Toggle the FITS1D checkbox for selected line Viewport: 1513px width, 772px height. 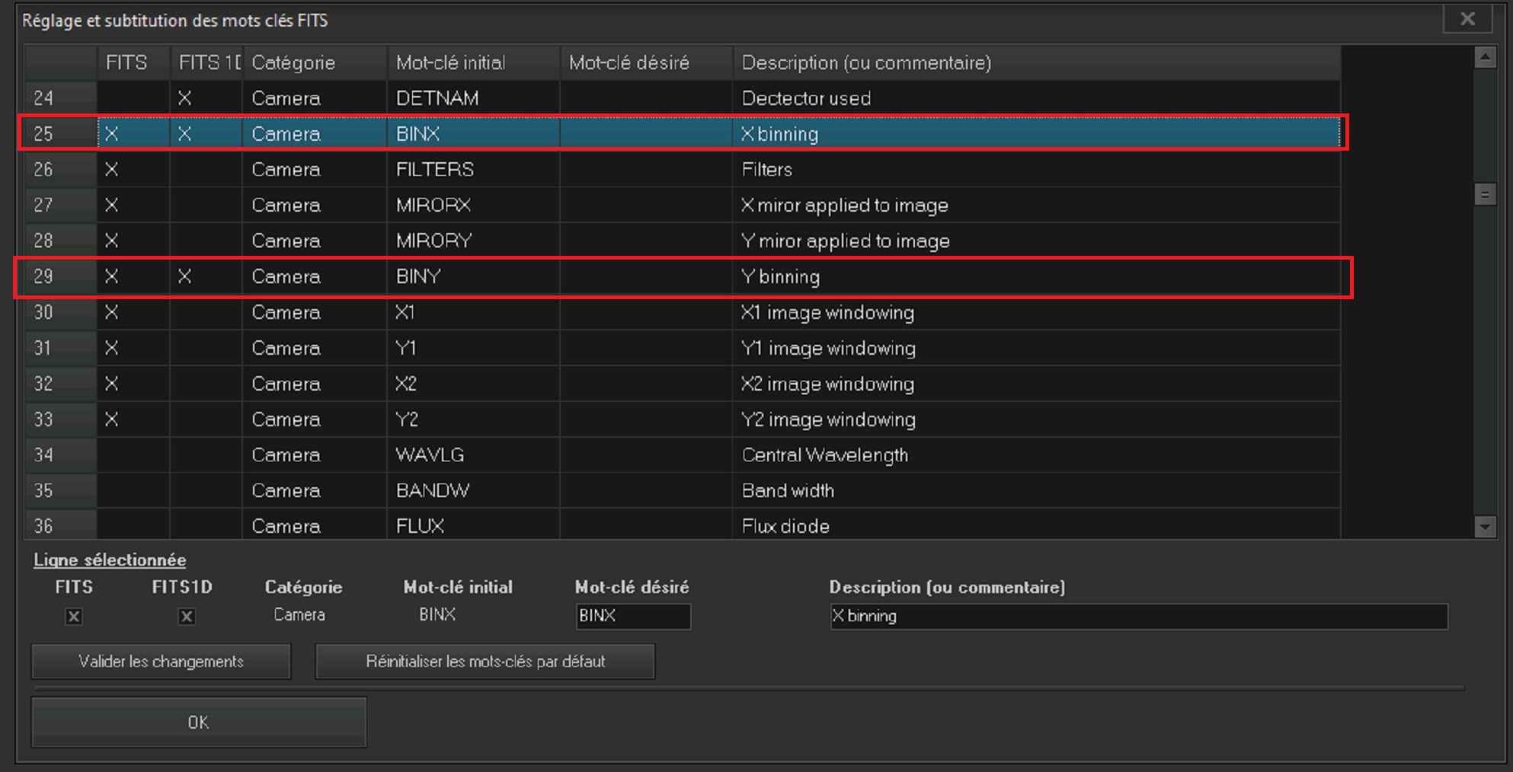tap(187, 617)
